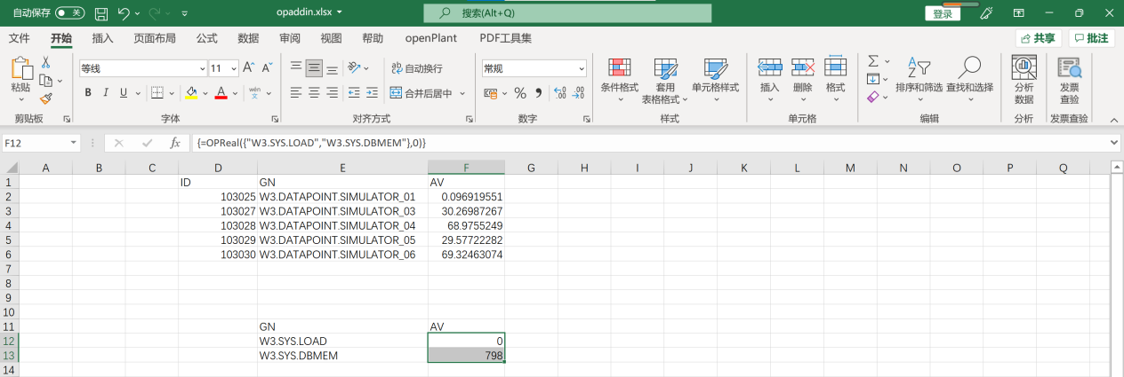Image resolution: width=1124 pixels, height=377 pixels.
Task: Toggle Wrap Text (自动换行)
Action: [416, 68]
